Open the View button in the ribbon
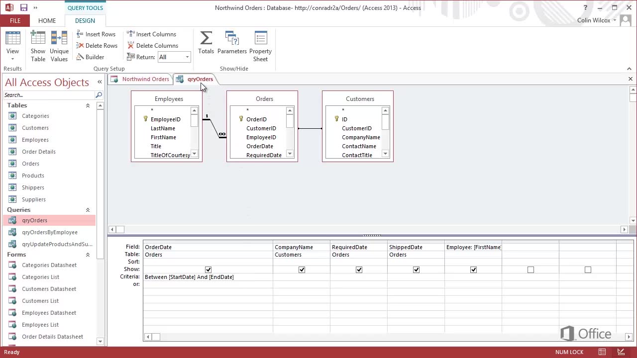Image resolution: width=637 pixels, height=358 pixels. (x=12, y=46)
